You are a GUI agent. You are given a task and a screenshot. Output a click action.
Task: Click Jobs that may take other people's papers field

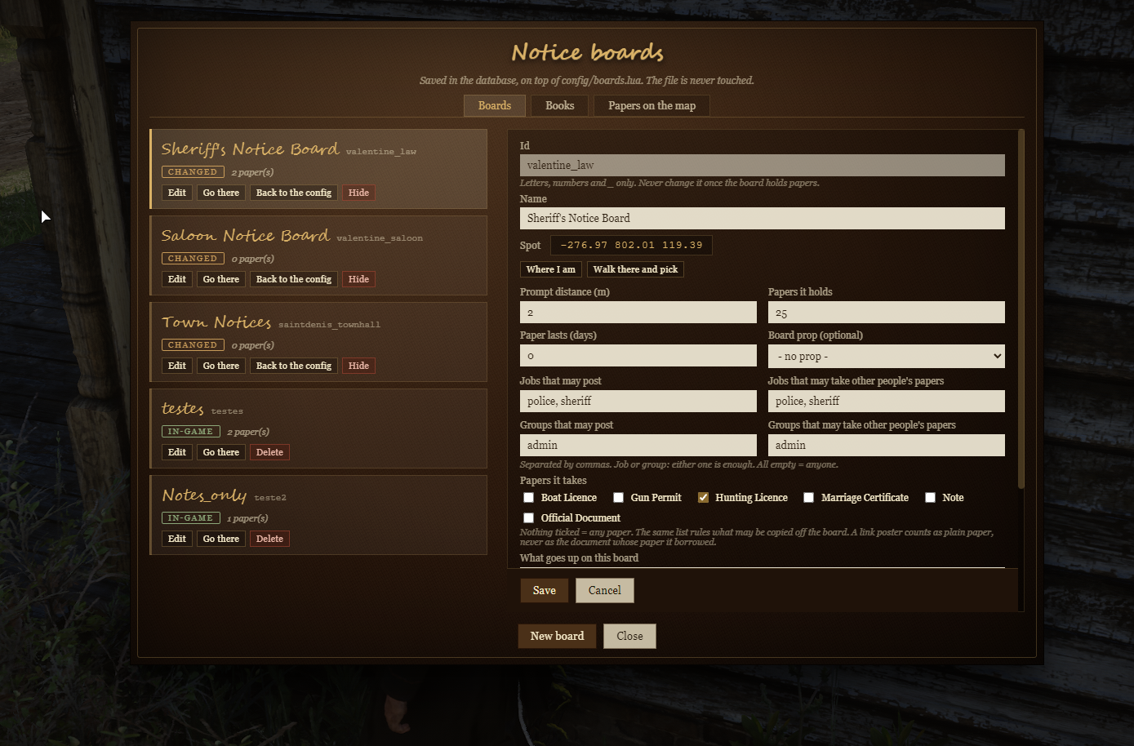pos(887,401)
